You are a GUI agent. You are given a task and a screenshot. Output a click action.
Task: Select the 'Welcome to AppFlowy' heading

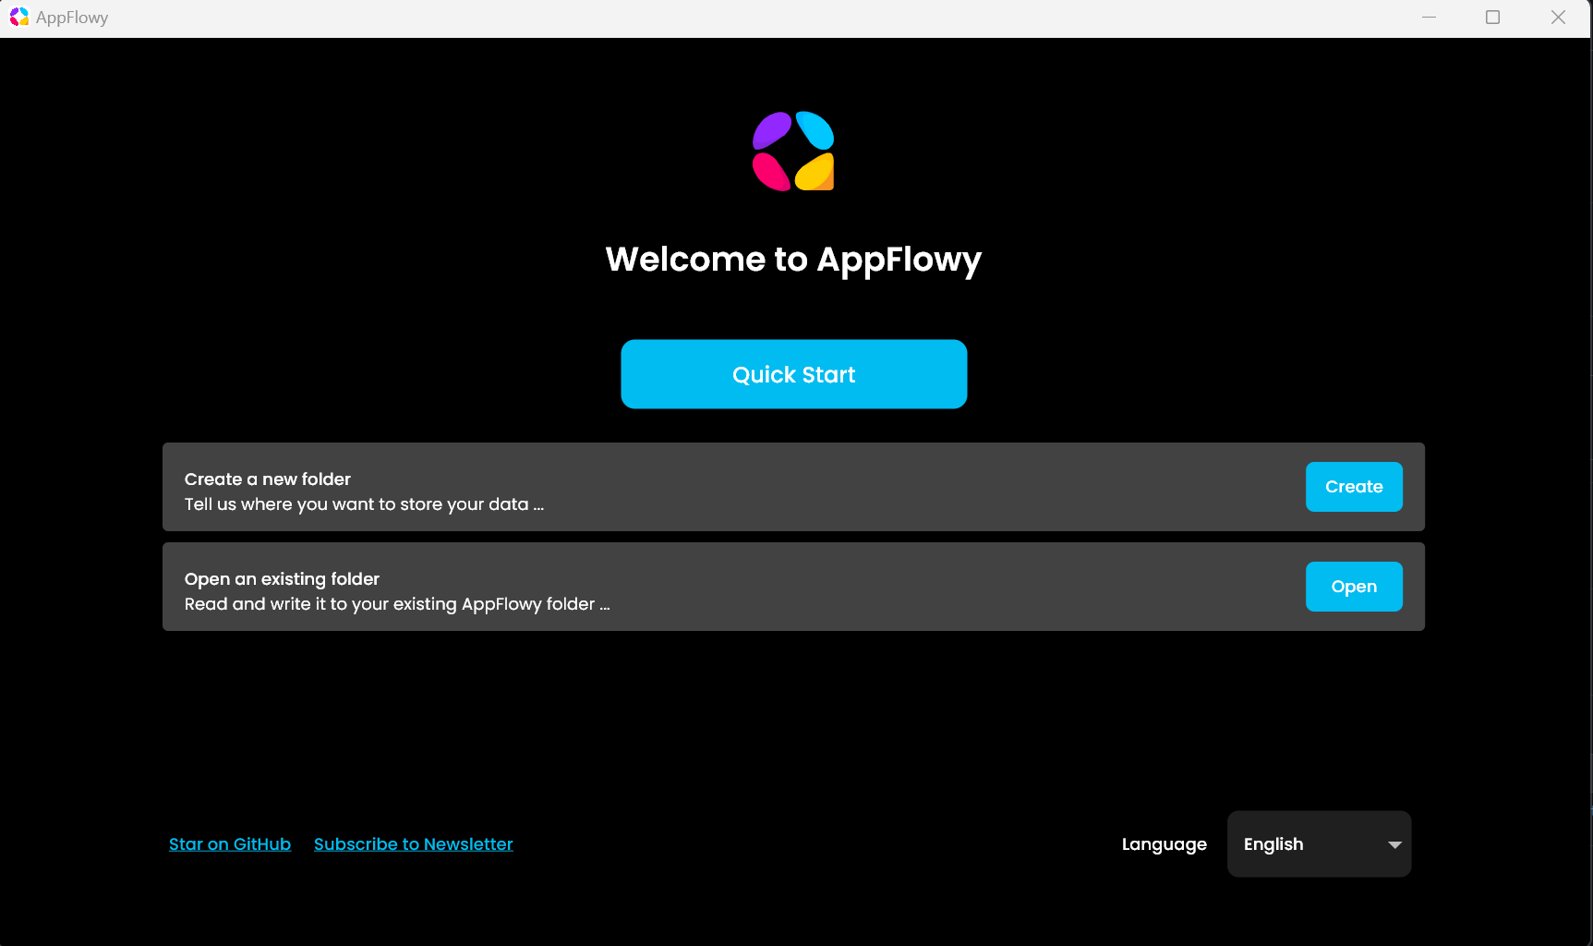(x=793, y=260)
